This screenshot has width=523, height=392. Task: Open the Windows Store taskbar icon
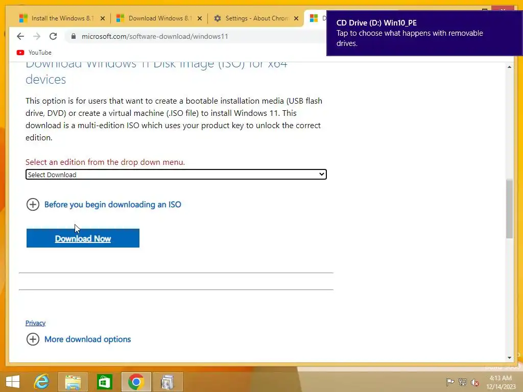(104, 382)
